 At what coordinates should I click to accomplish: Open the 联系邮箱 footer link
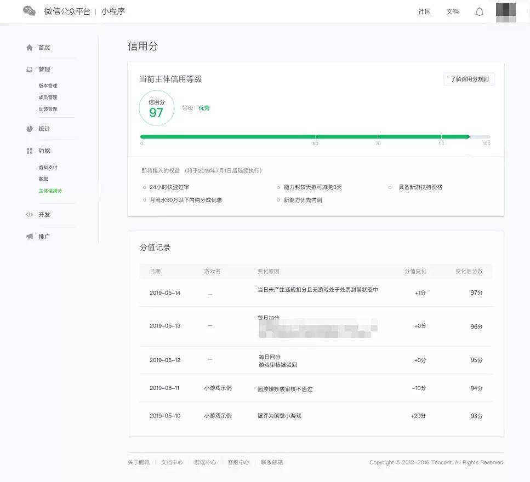coord(271,462)
